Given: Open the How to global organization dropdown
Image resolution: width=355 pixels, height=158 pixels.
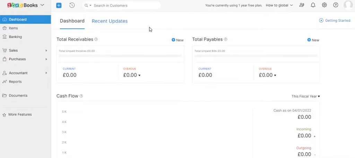Looking at the screenshot, I should point(279,5).
